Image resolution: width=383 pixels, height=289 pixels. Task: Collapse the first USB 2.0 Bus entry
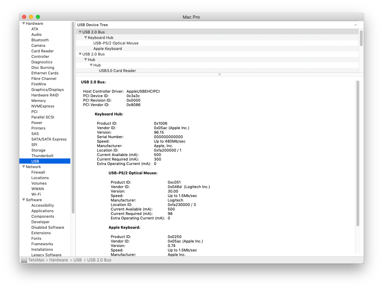80,32
